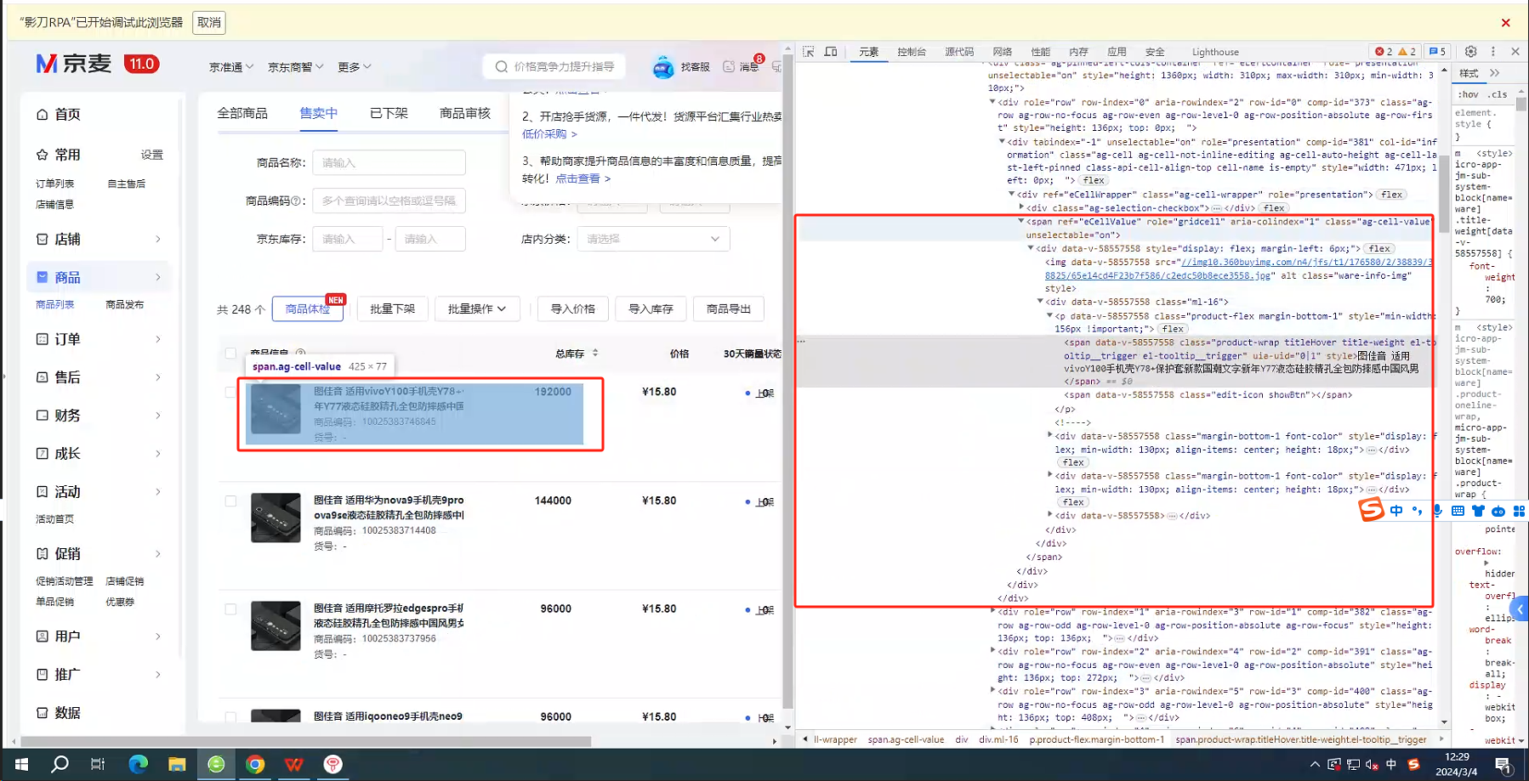The width and height of the screenshot is (1529, 781).
Task: Switch to the 已下架 product tab
Action: tap(389, 113)
